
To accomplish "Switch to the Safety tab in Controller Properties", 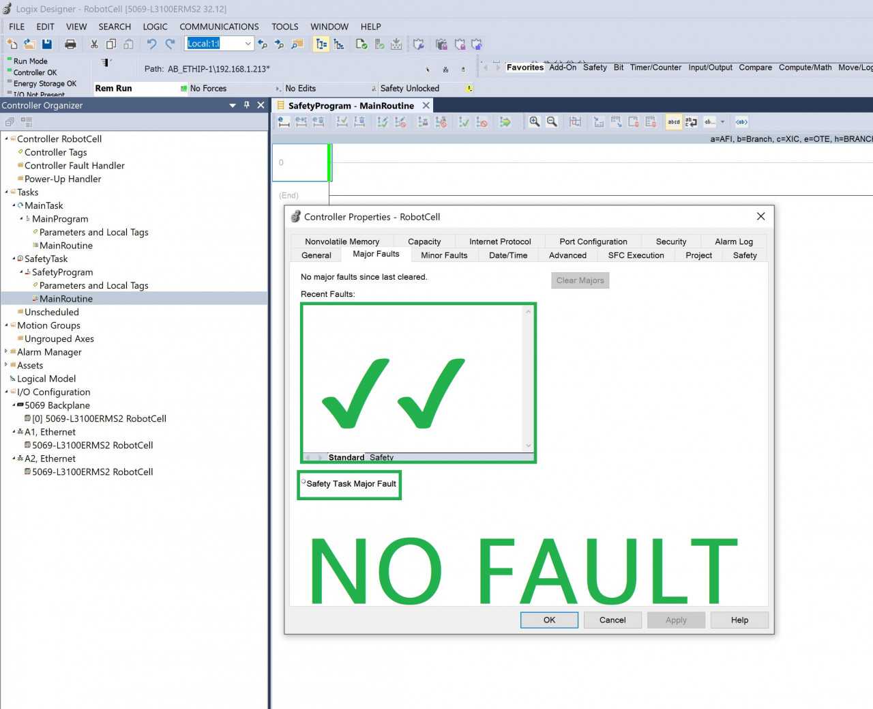I will 745,255.
